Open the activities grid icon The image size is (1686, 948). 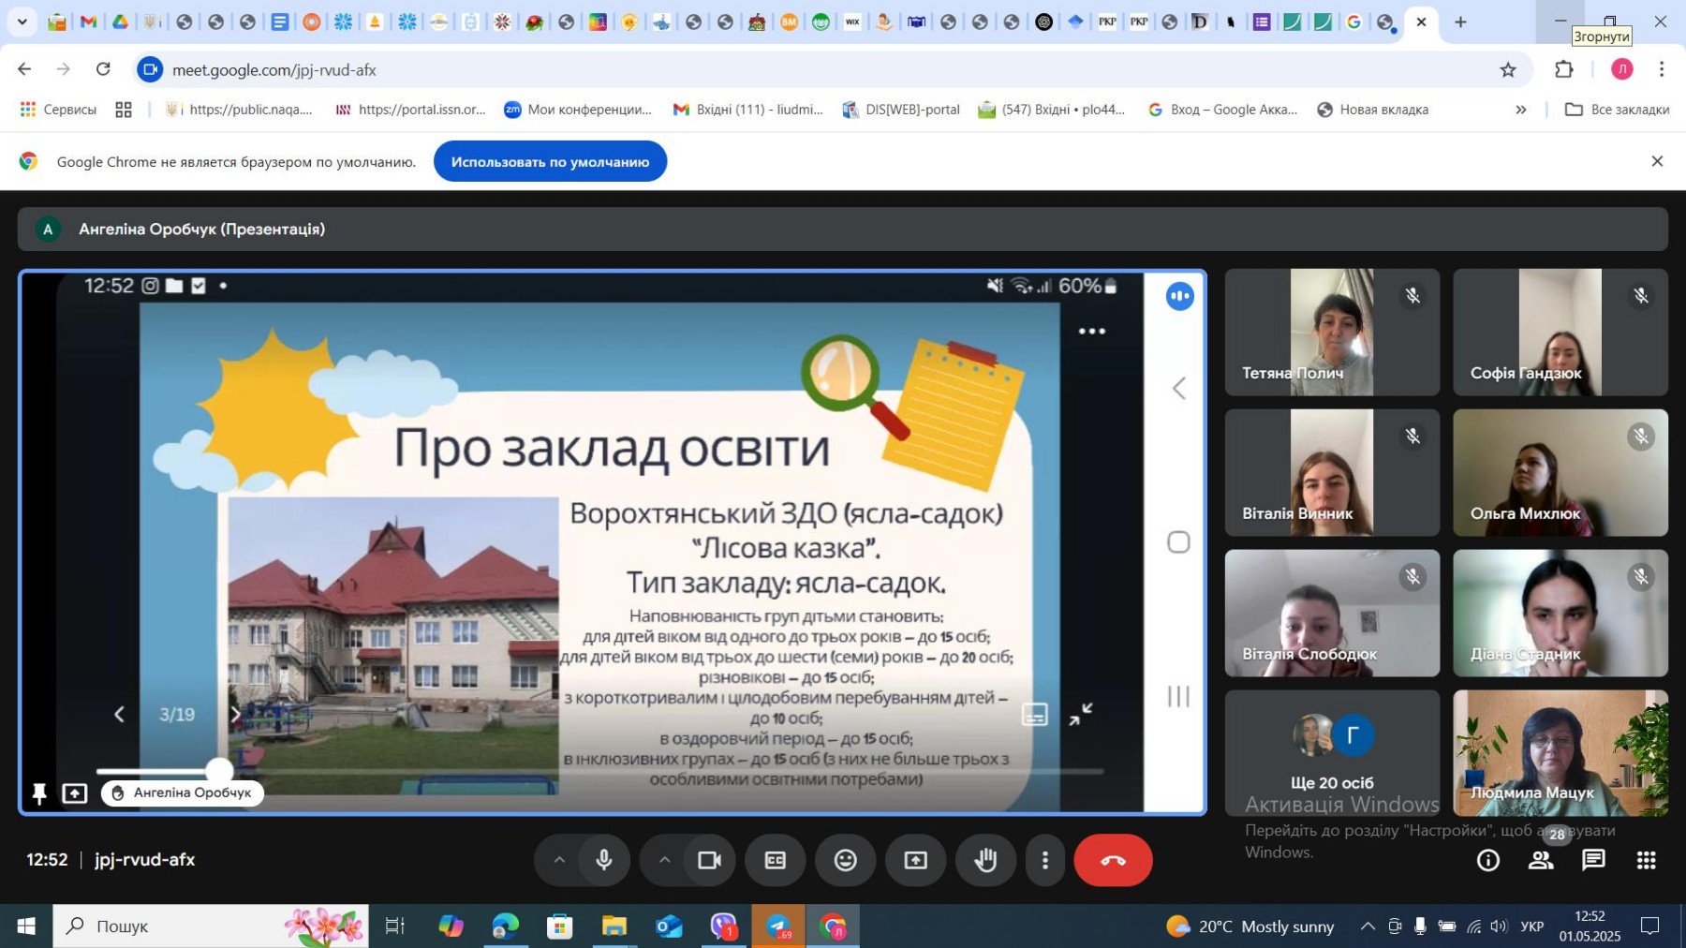point(1646,860)
